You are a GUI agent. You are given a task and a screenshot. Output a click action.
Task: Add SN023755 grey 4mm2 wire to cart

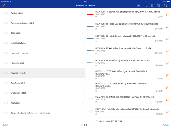pyautogui.click(x=167, y=14)
